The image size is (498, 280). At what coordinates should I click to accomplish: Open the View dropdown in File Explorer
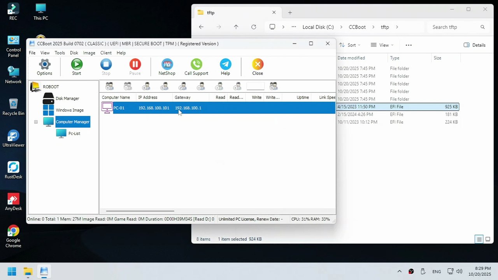click(x=382, y=45)
